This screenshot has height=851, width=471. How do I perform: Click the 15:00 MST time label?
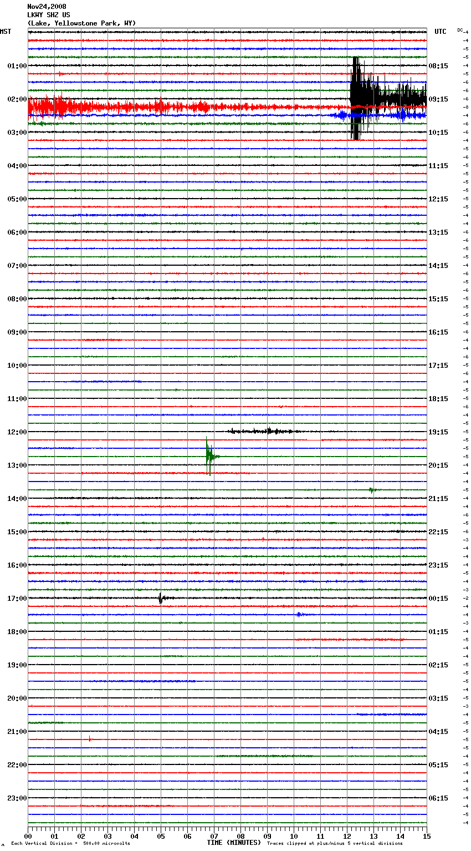17,532
